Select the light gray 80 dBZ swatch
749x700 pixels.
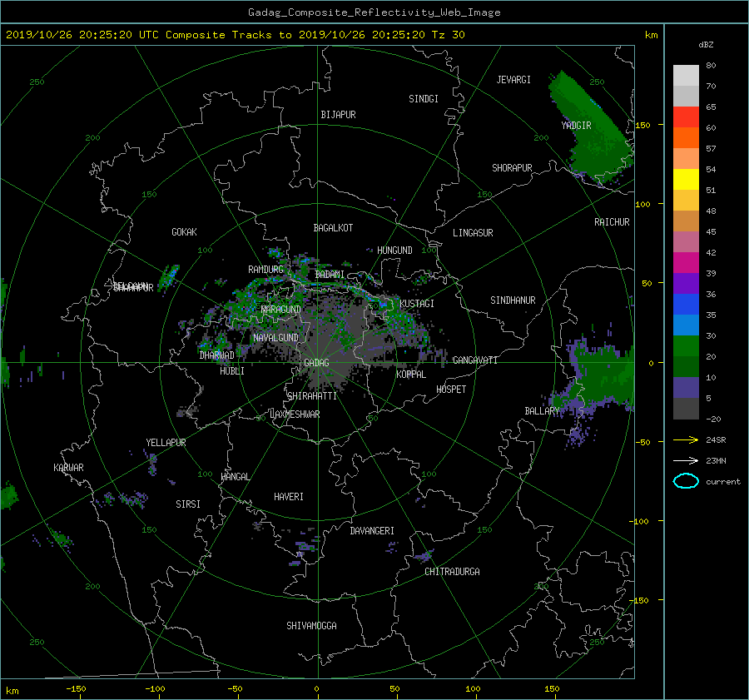686,76
